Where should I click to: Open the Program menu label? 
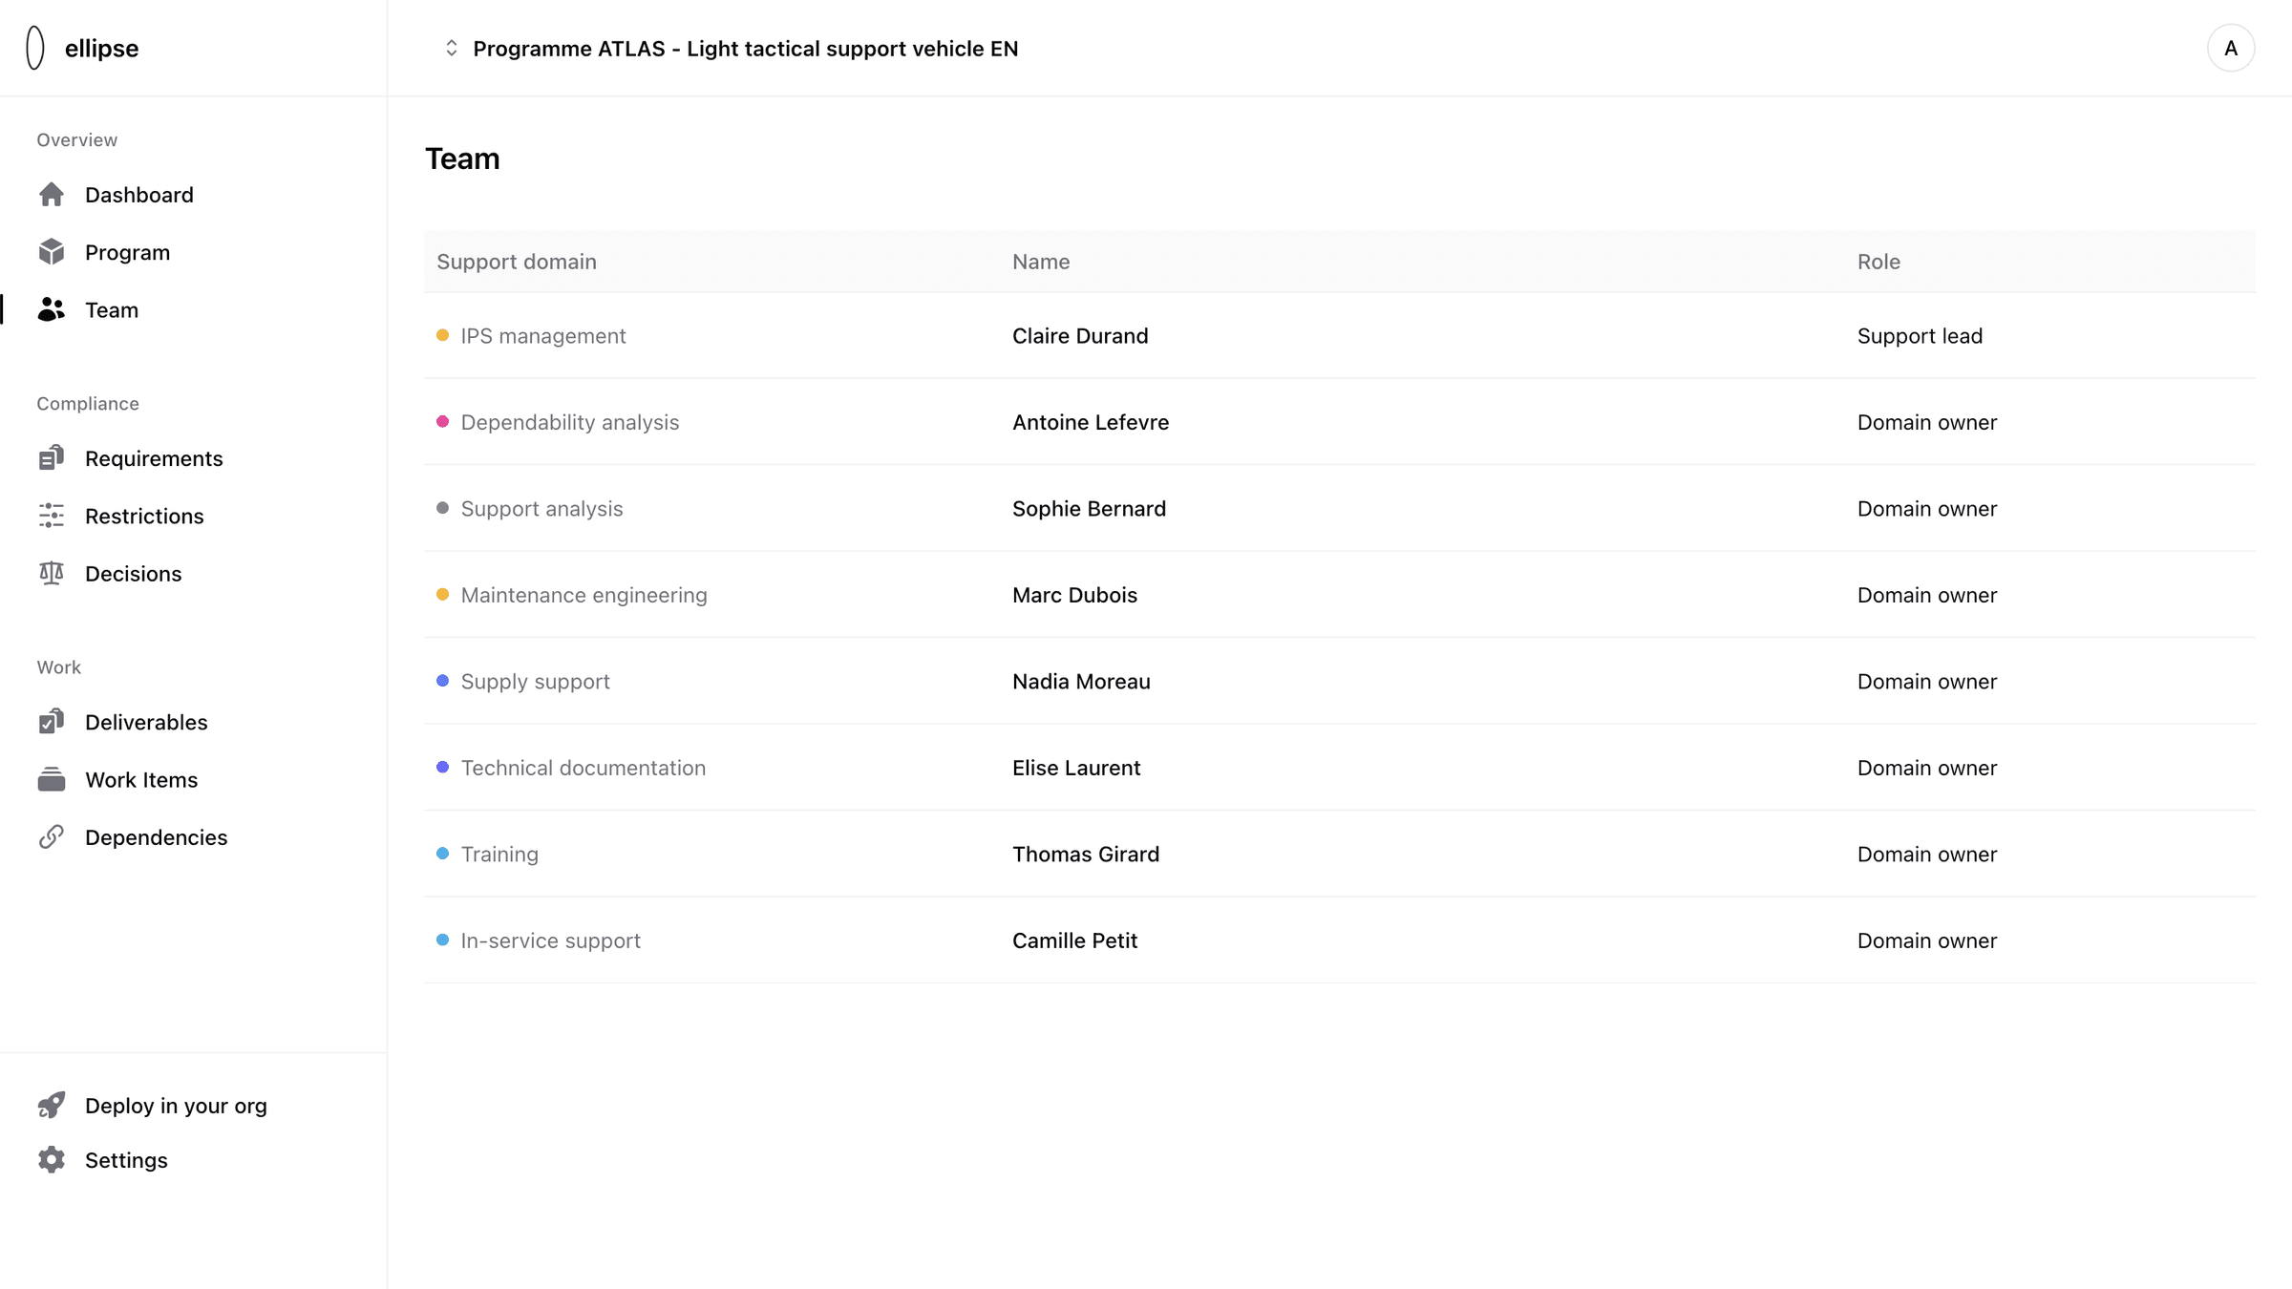coord(128,252)
